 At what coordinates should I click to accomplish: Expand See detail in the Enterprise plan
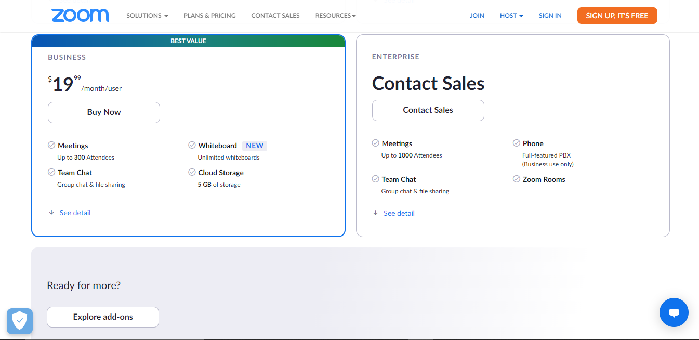[x=399, y=213]
